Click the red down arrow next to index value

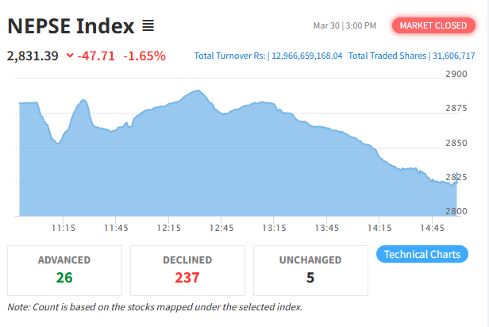(x=70, y=56)
